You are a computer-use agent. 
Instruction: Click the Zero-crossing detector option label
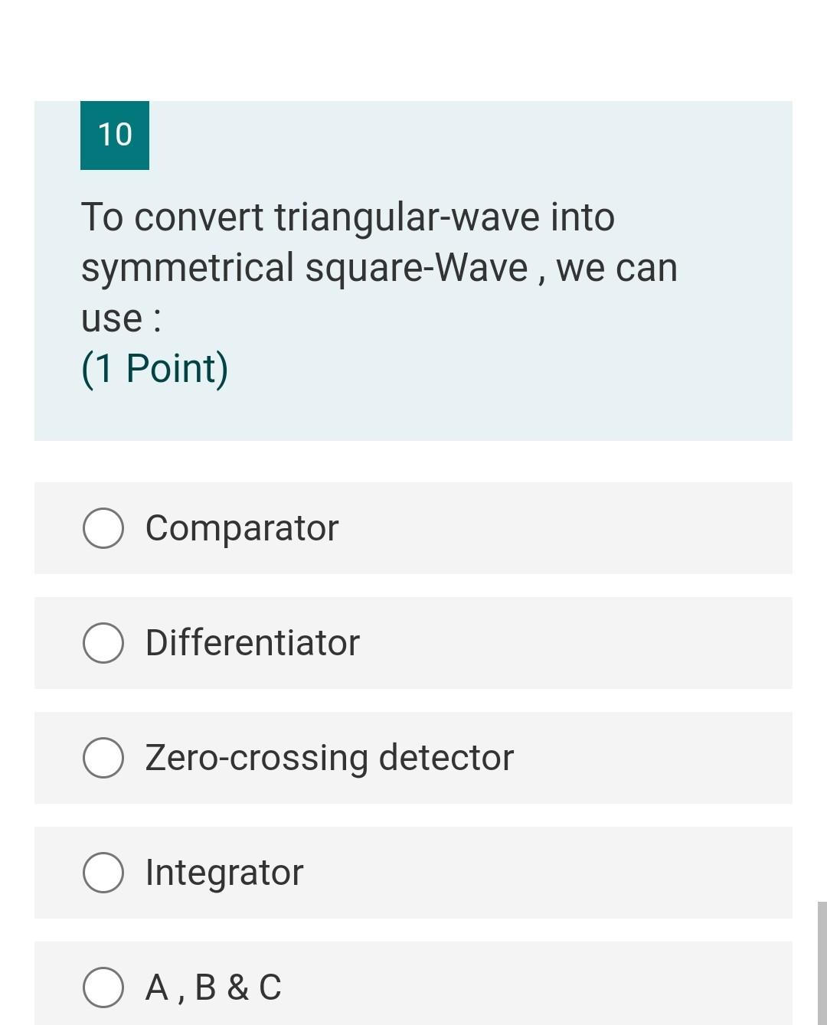tap(329, 757)
